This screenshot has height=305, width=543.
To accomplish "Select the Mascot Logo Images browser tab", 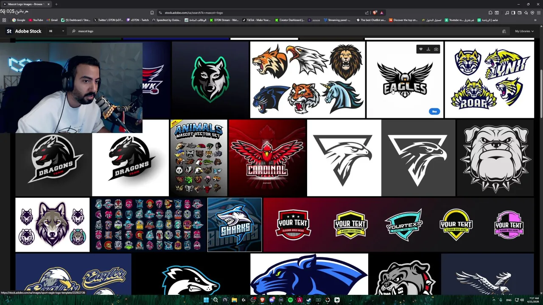I will [x=26, y=4].
